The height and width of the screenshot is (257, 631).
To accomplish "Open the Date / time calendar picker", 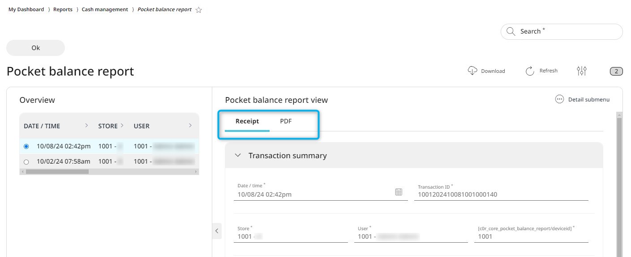I will 399,192.
